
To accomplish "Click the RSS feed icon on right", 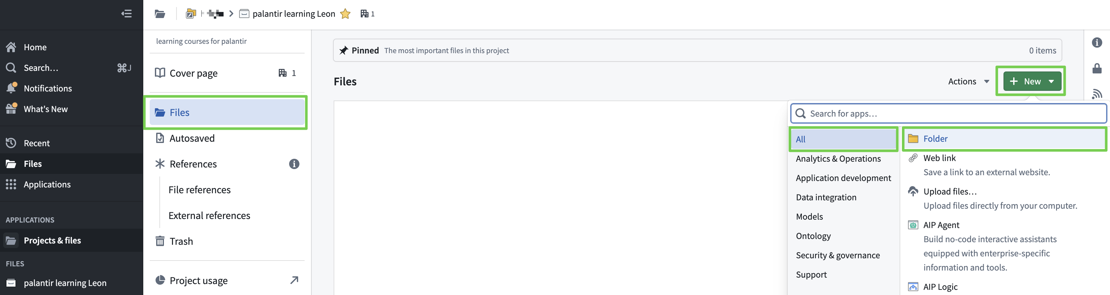I will coord(1097,93).
